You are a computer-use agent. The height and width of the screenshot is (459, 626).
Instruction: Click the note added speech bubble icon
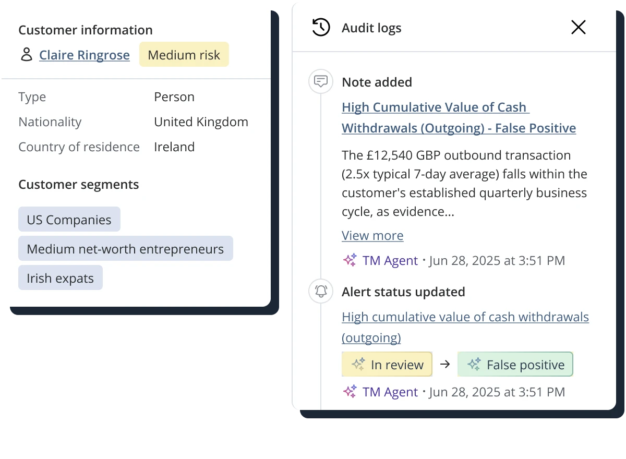tap(321, 82)
